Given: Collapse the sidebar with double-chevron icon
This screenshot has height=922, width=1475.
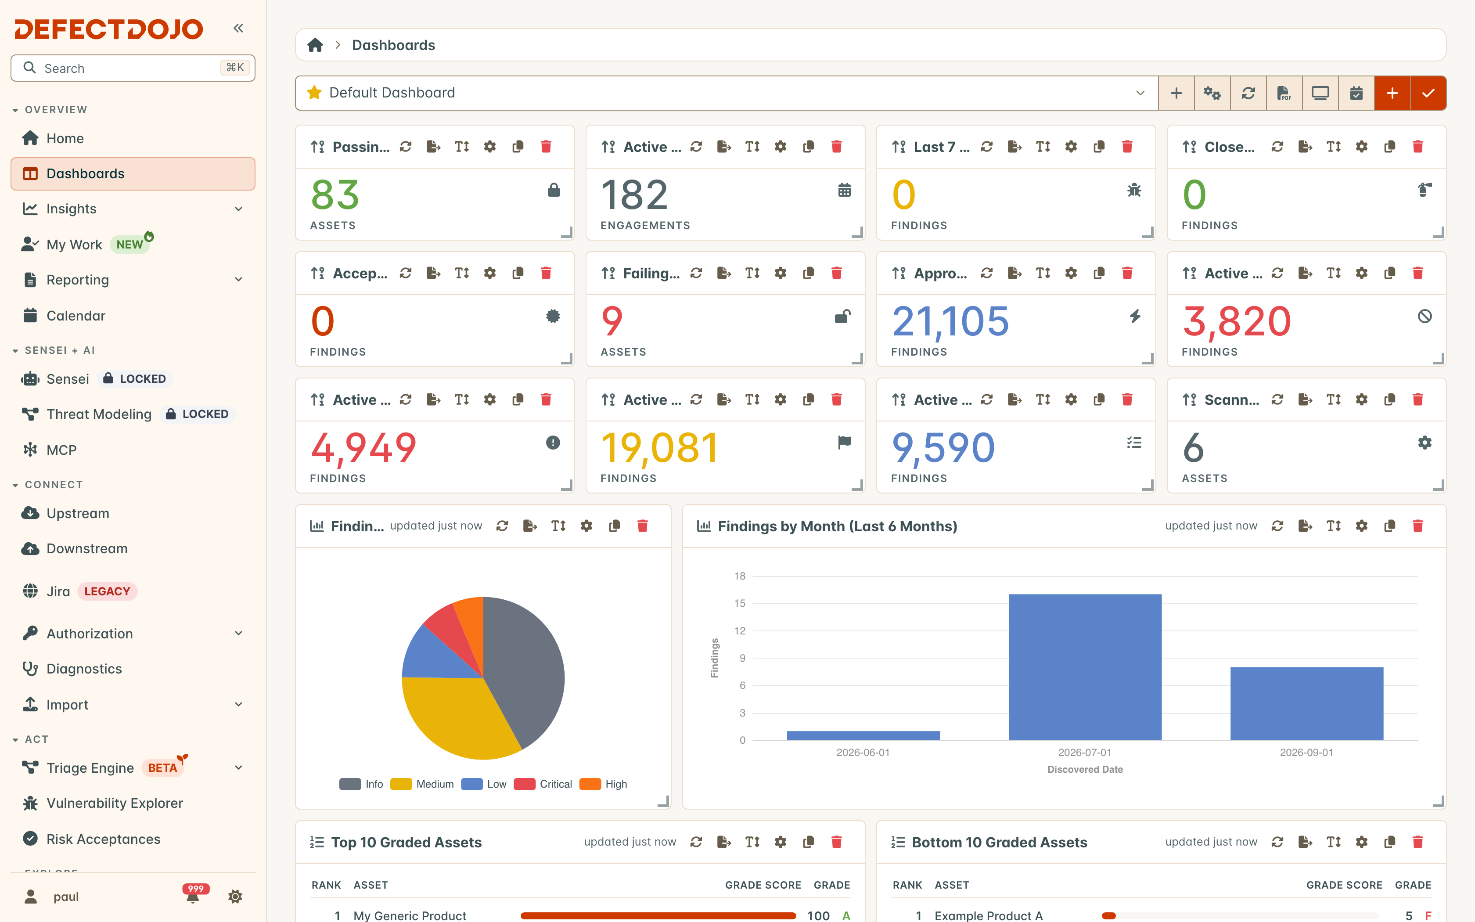Looking at the screenshot, I should [x=238, y=28].
